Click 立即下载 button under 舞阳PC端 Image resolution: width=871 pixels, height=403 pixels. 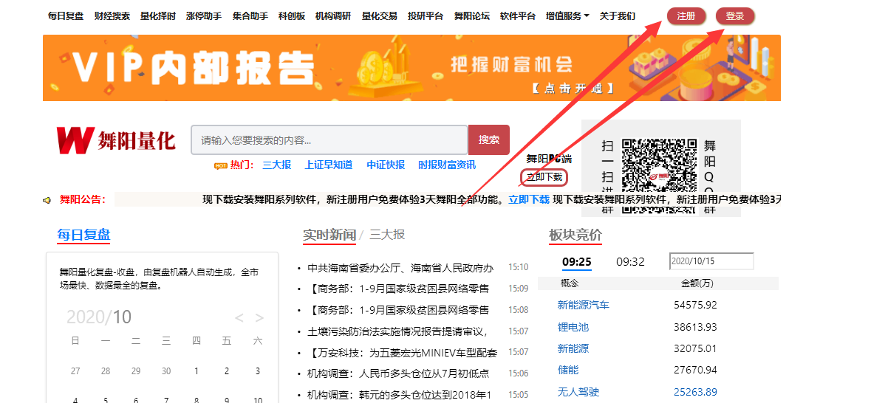pos(544,178)
